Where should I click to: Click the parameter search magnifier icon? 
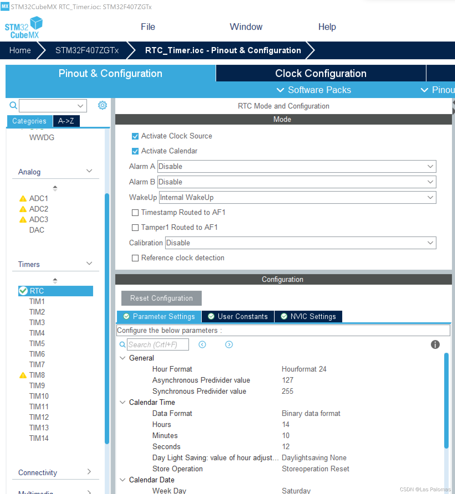click(122, 344)
